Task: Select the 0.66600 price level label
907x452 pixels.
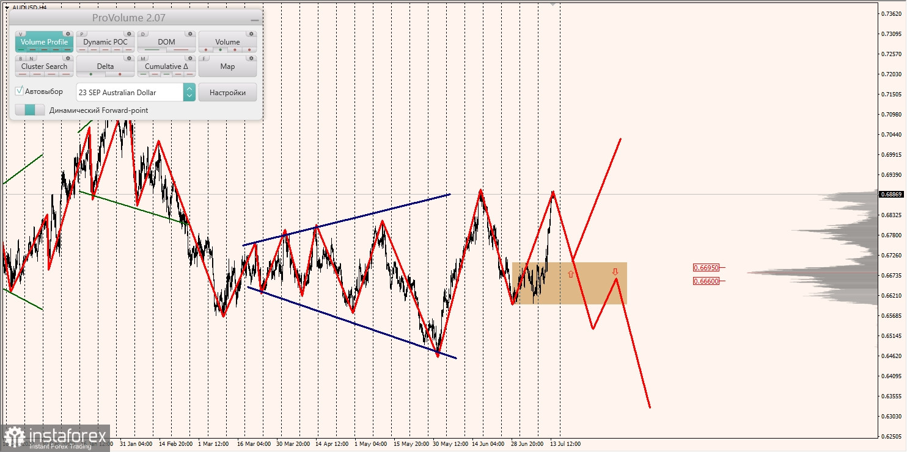Action: click(706, 281)
